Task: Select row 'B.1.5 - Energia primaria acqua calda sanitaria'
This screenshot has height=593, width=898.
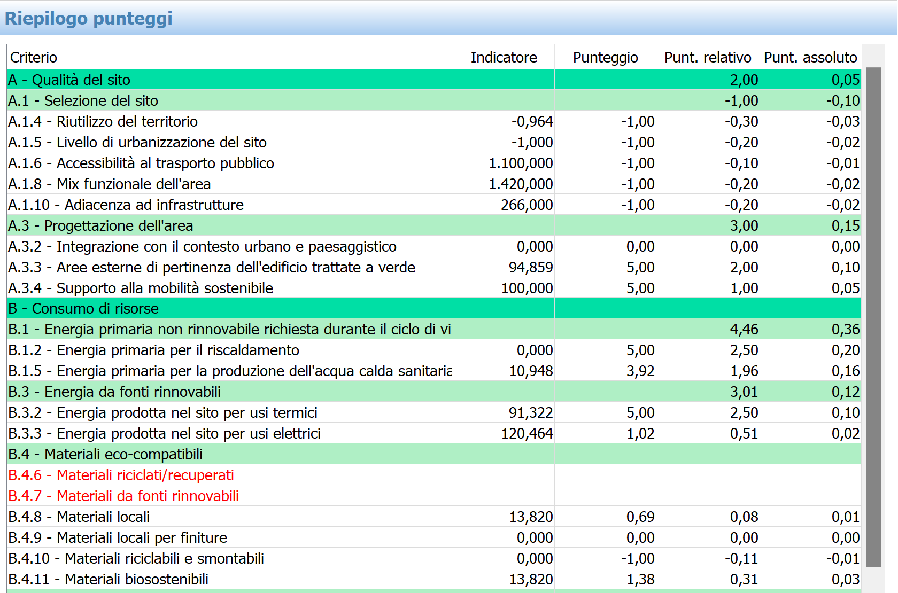Action: (434, 371)
